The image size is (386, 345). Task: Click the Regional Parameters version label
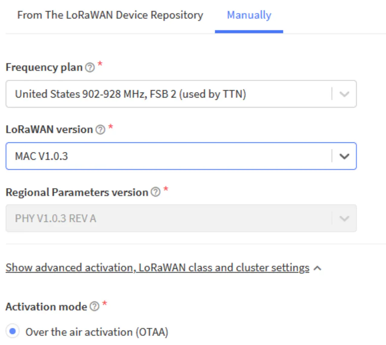coord(77,192)
